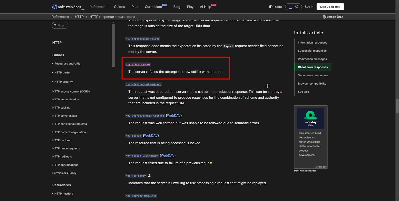
Task: Open HTTP redirects guide
Action: [x=62, y=156]
